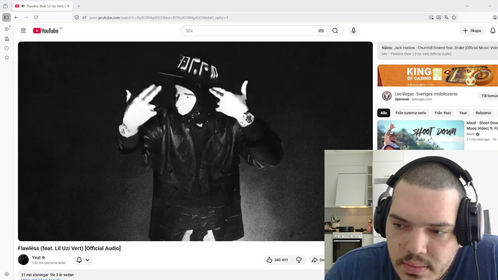Open the Shoot Down video thumbnail
This screenshot has height=280, width=498.
pos(421,135)
